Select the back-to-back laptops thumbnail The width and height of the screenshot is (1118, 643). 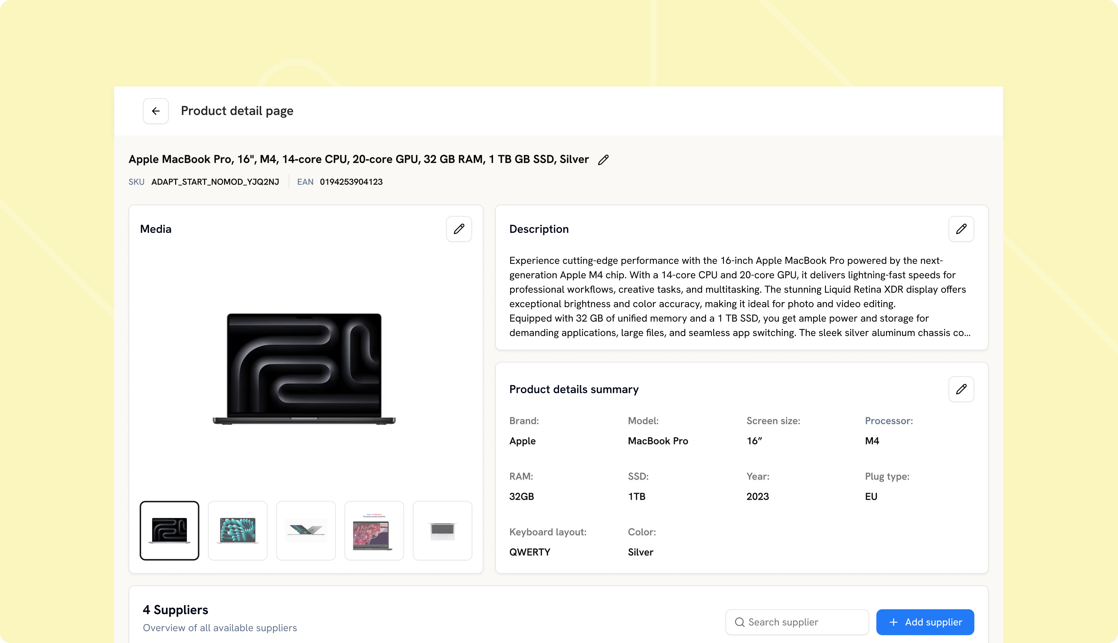[306, 530]
